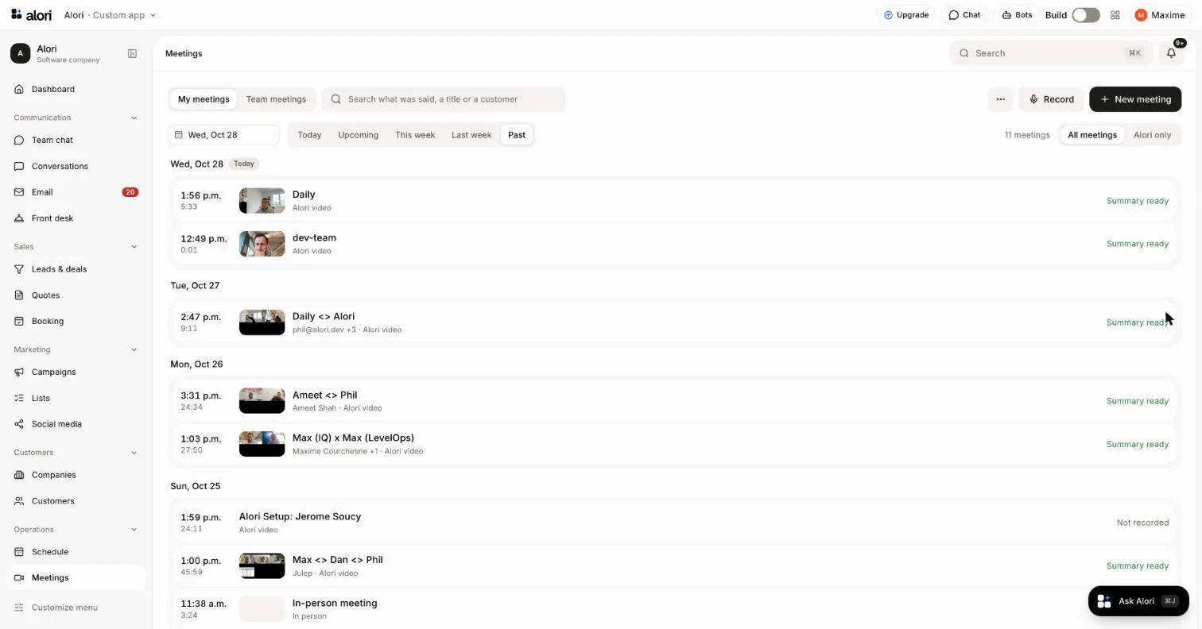Open the apps grid icon

pos(1115,15)
